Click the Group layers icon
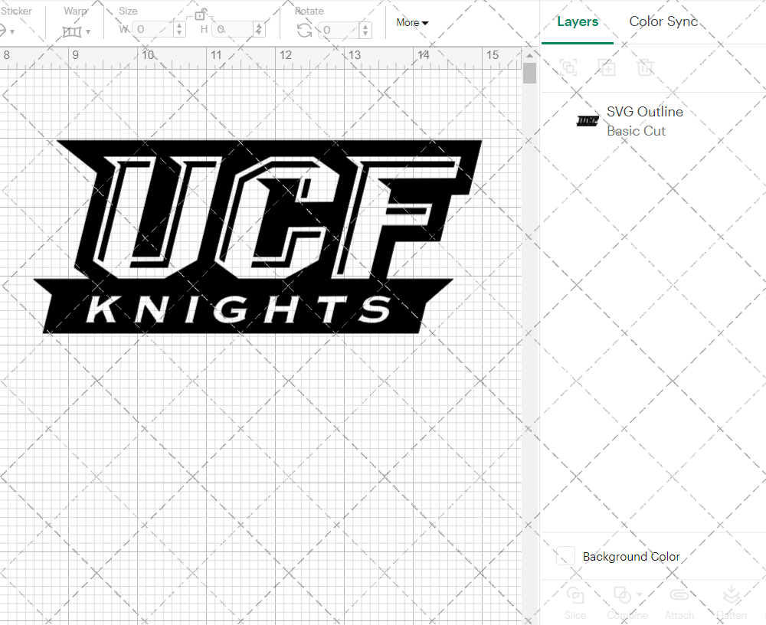Viewport: 766px width, 625px height. pyautogui.click(x=568, y=67)
